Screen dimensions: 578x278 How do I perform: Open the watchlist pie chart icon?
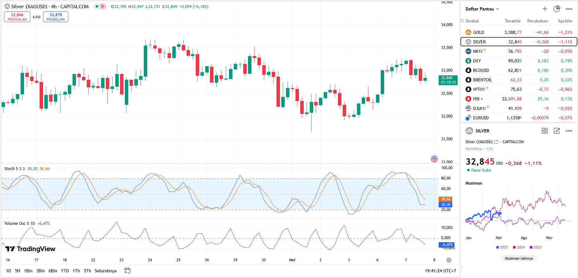[556, 9]
